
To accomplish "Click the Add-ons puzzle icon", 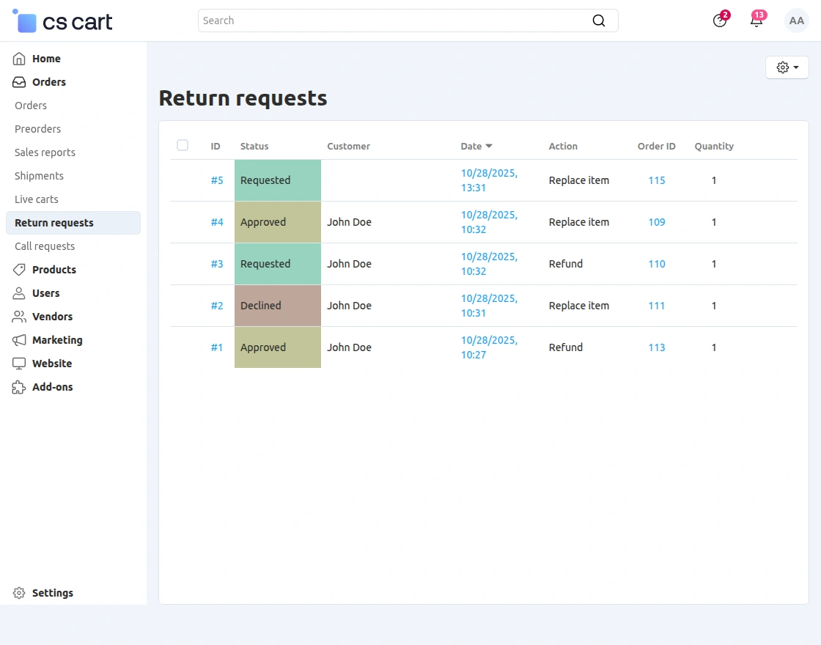I will click(x=19, y=387).
